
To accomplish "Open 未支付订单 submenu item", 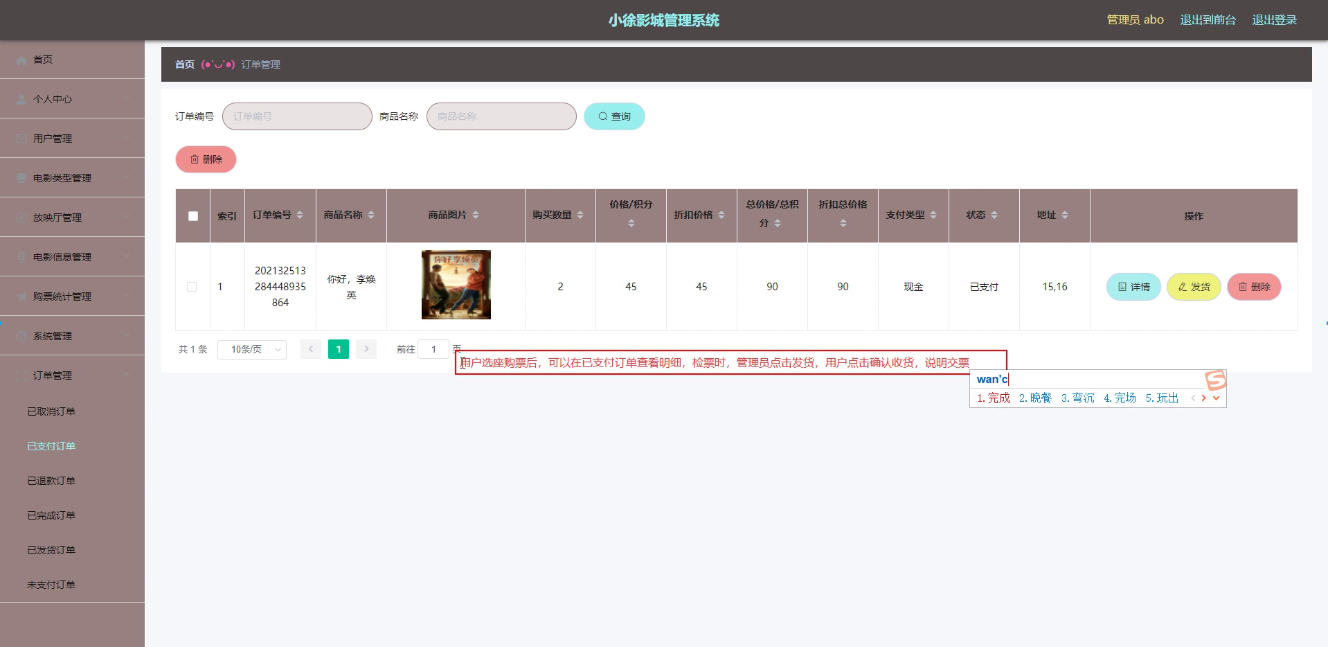I will [x=51, y=585].
